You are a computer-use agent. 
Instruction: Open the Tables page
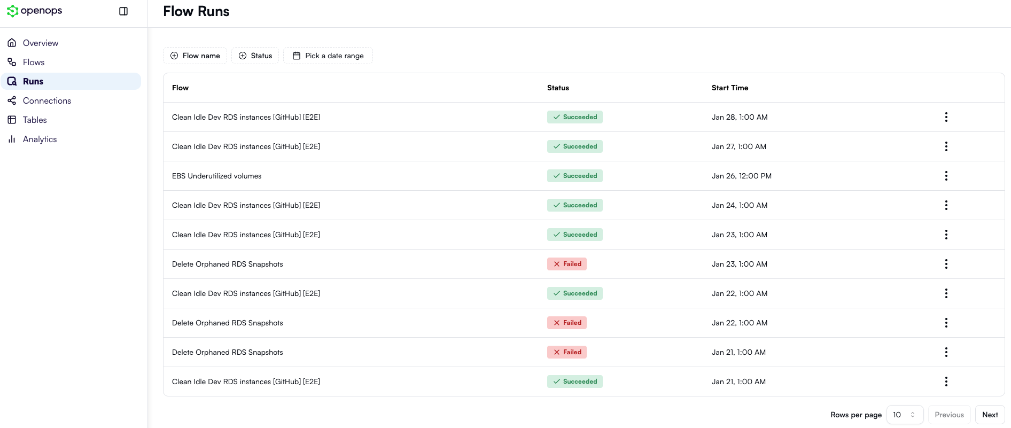click(x=71, y=120)
